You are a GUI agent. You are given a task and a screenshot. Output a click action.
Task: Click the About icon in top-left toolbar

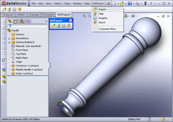[20, 9]
